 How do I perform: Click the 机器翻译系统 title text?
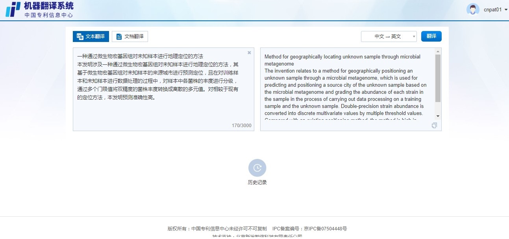48,6
